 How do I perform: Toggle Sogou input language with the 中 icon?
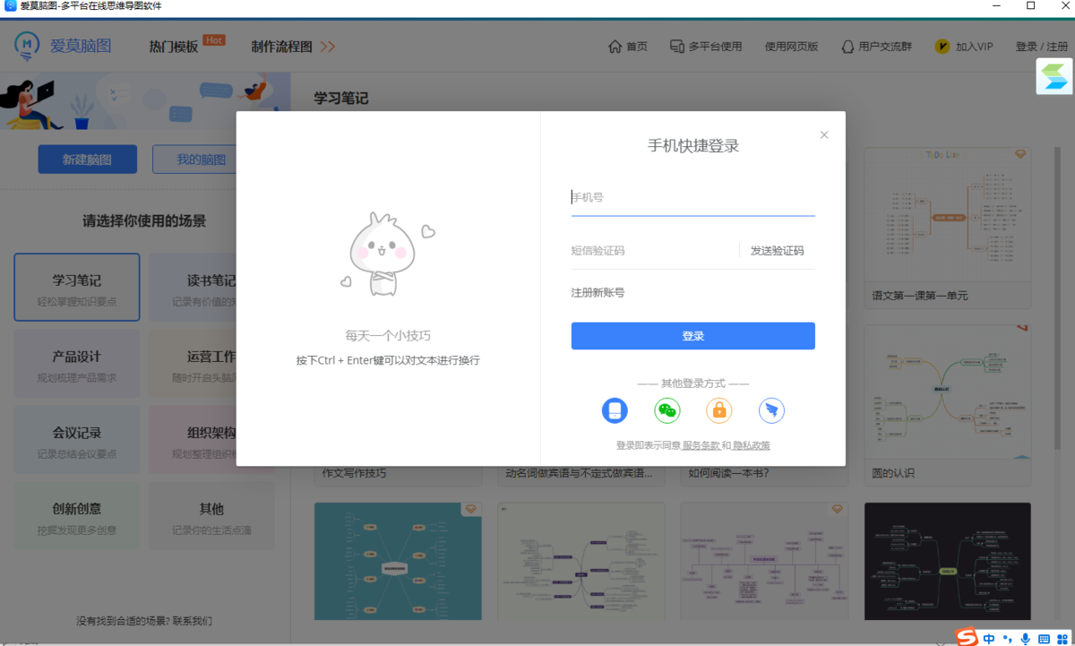click(989, 638)
